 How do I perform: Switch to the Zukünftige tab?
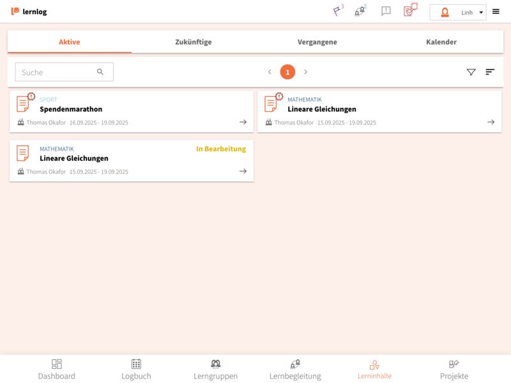(x=193, y=42)
